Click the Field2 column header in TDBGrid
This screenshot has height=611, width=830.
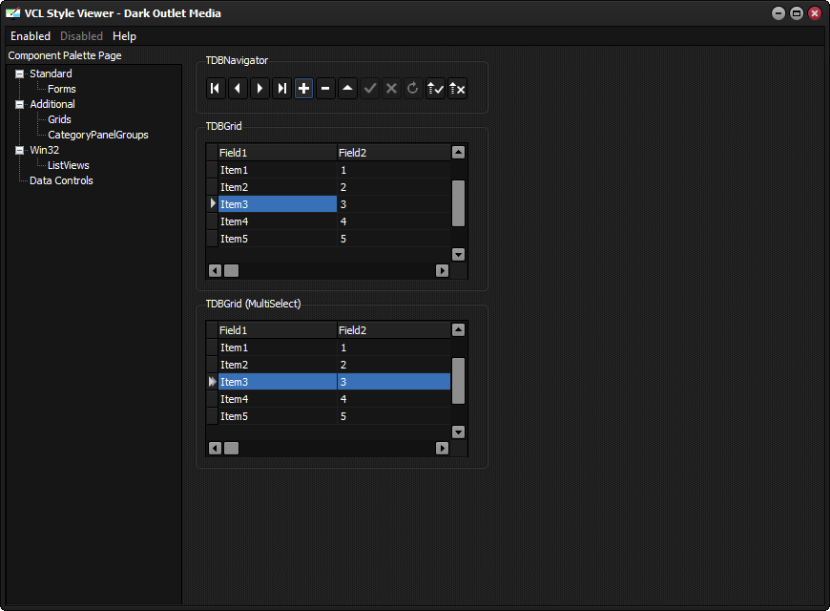pyautogui.click(x=394, y=153)
